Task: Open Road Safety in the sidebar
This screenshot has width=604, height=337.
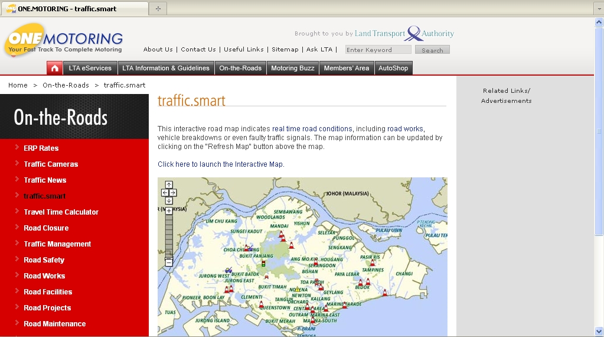Action: (x=44, y=260)
